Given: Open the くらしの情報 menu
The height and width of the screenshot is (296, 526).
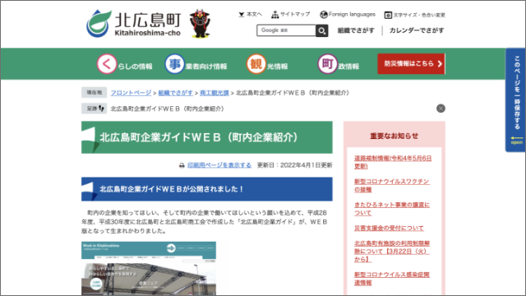Looking at the screenshot, I should pyautogui.click(x=125, y=64).
